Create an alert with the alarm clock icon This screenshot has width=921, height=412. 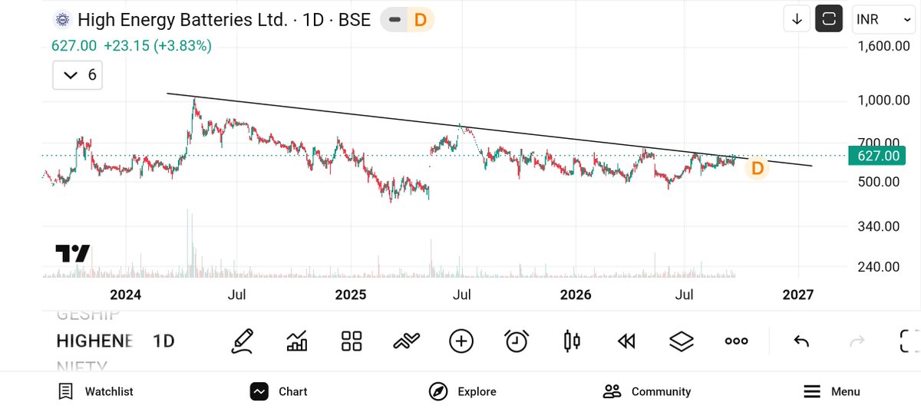point(517,341)
